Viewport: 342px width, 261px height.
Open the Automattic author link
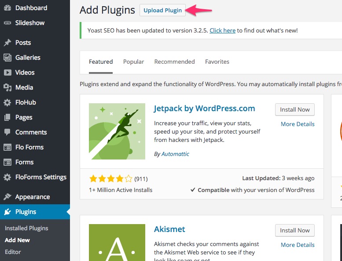coord(175,154)
